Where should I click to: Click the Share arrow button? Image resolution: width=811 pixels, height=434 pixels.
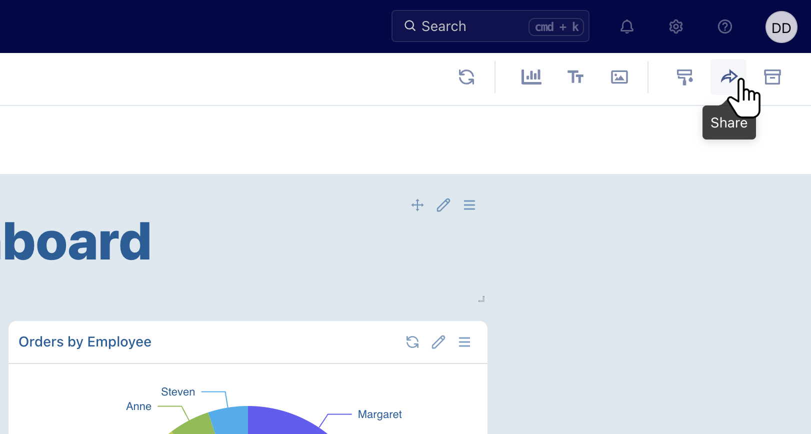point(728,77)
